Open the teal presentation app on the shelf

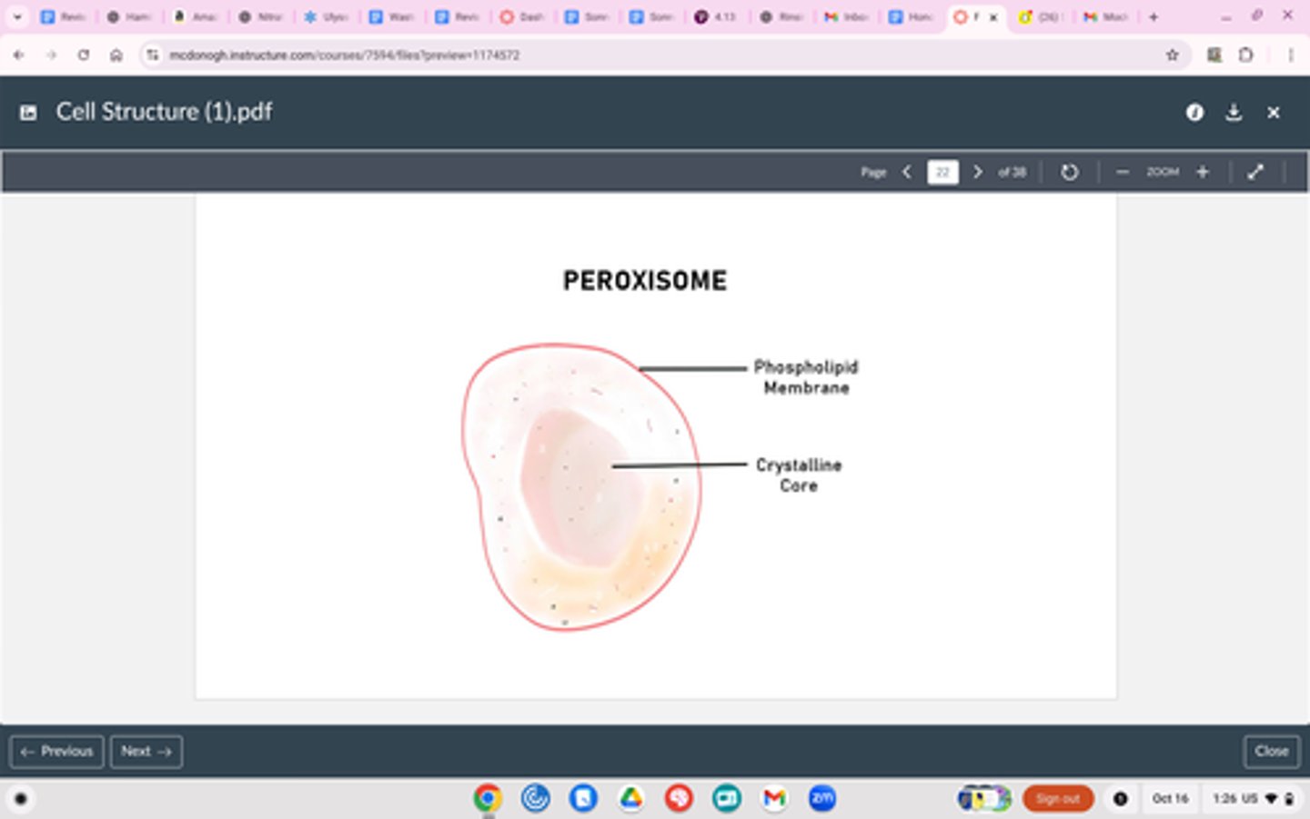pos(726,799)
